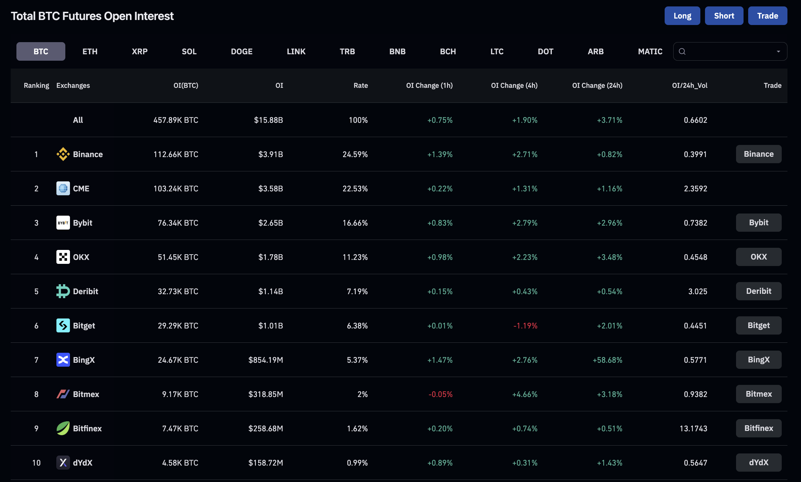
Task: Click the +58.68% BingX 24h change
Action: pos(608,360)
